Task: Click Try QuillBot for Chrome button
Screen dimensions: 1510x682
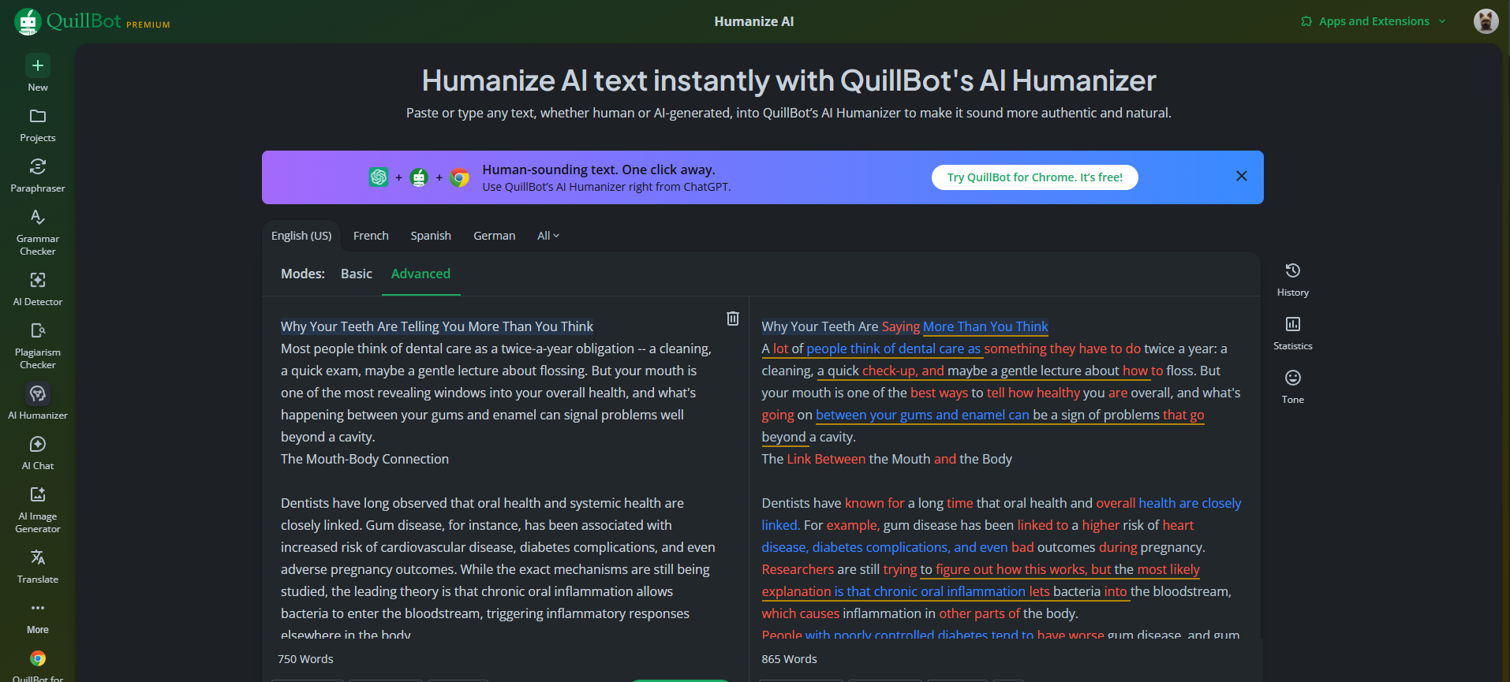Action: pyautogui.click(x=1034, y=177)
